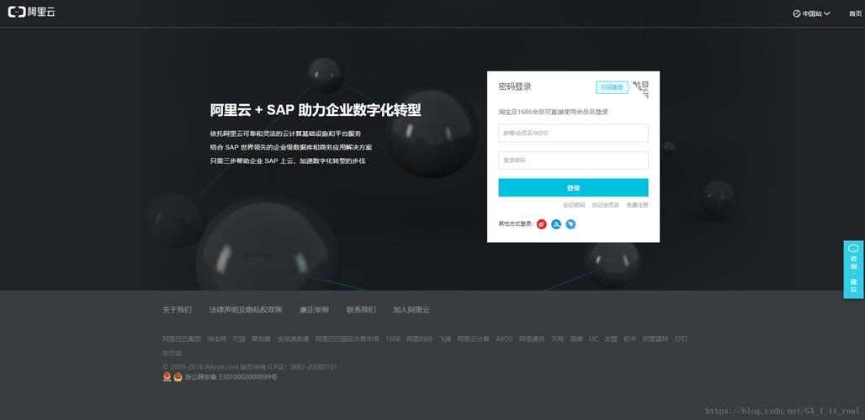The image size is (865, 420).
Task: Open 关于我们 footer link
Action: tap(177, 310)
